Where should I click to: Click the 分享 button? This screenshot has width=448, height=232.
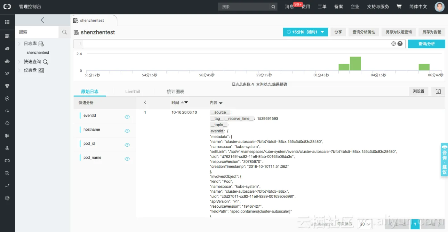pyautogui.click(x=338, y=32)
